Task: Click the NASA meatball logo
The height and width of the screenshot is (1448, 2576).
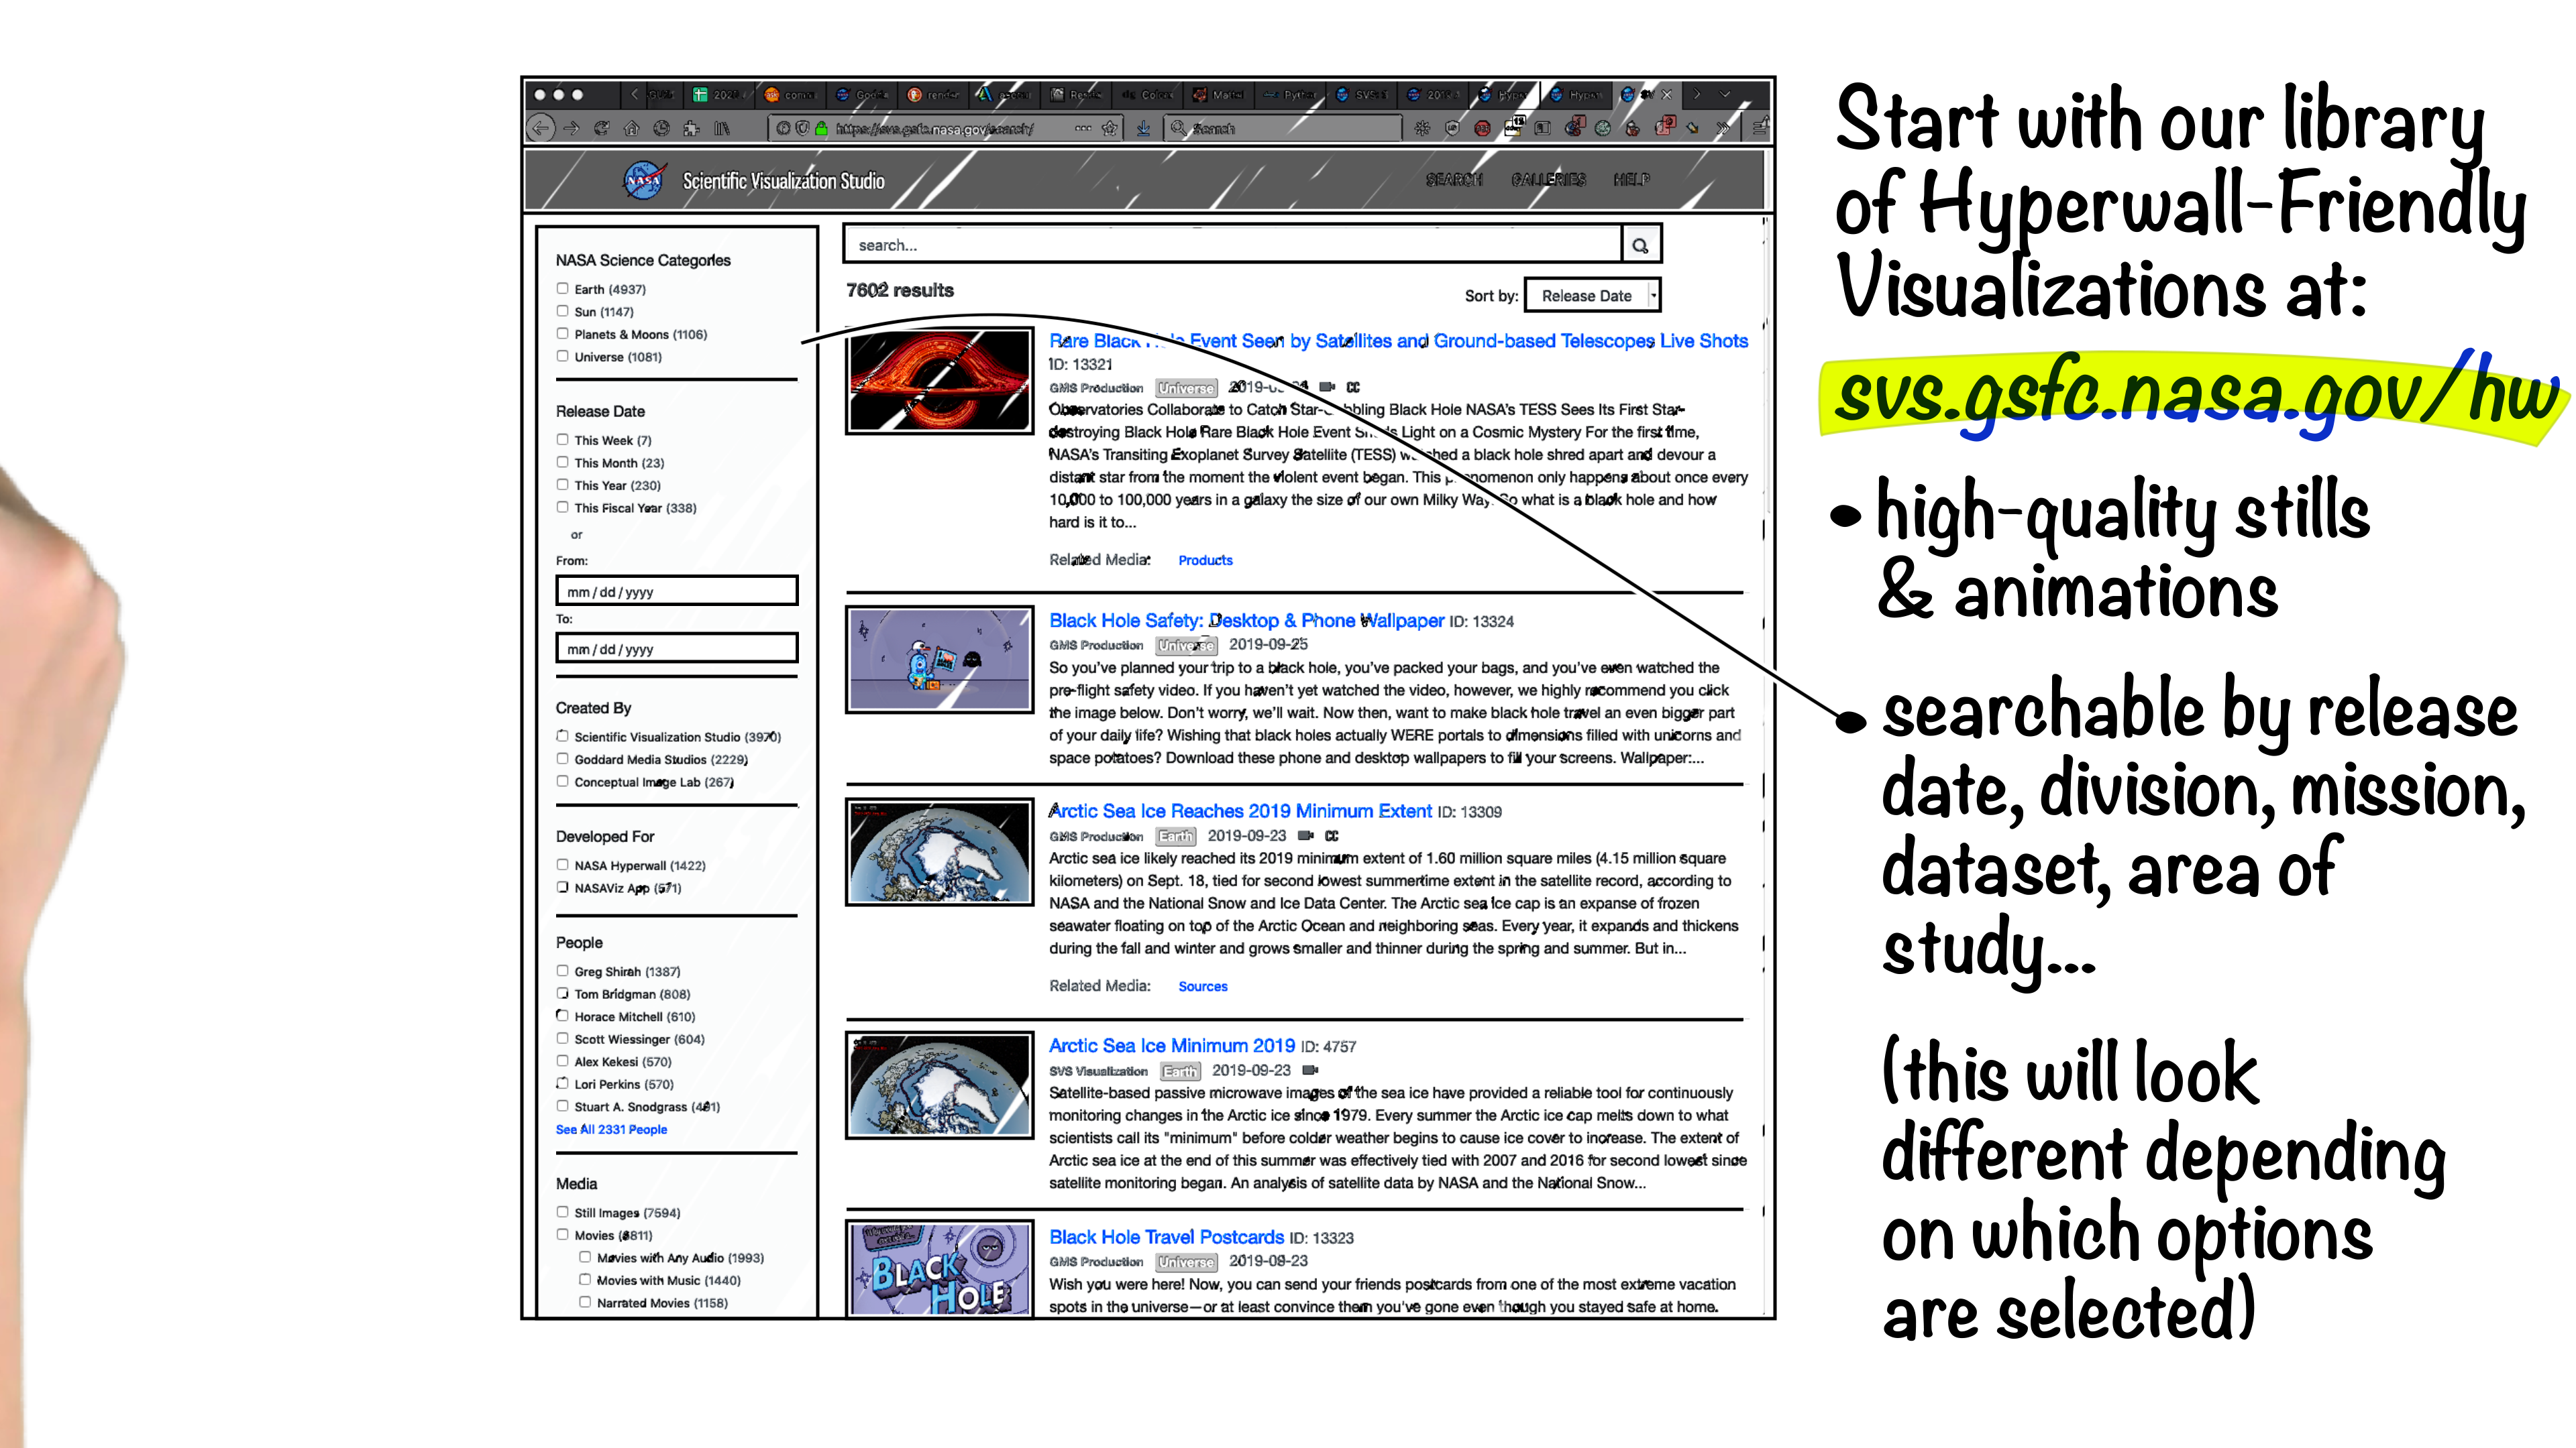Action: (x=644, y=180)
